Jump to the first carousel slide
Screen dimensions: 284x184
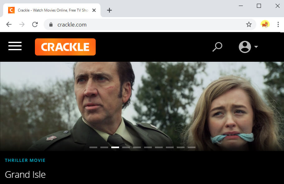[94, 148]
